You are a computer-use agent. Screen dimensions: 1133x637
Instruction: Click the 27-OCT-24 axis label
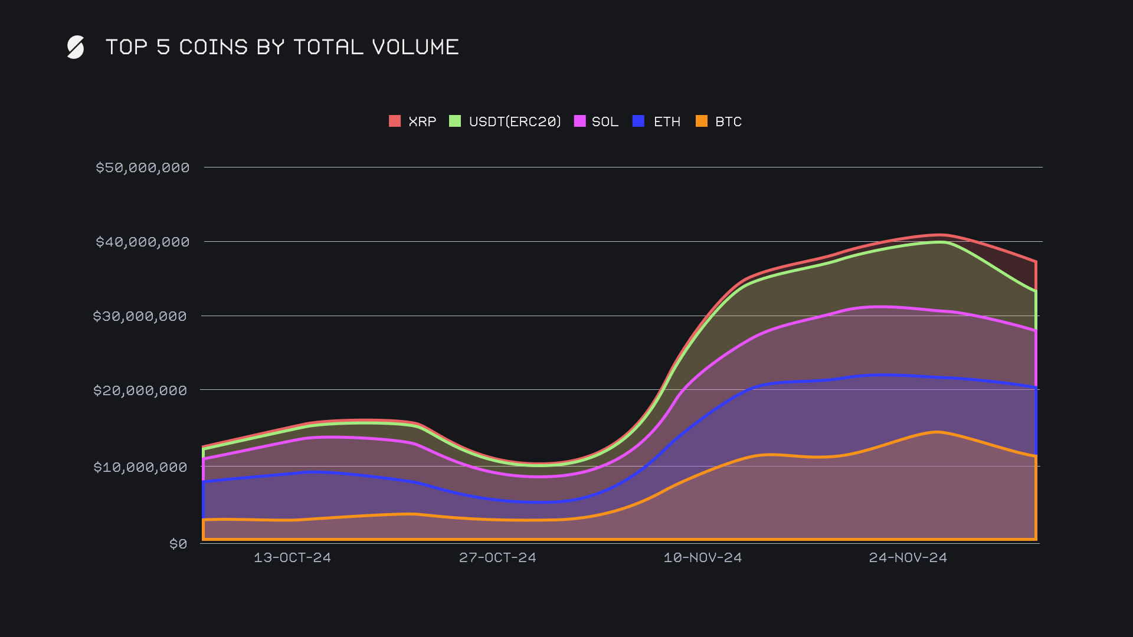tap(497, 557)
